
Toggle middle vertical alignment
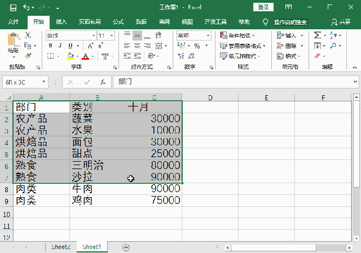click(137, 35)
